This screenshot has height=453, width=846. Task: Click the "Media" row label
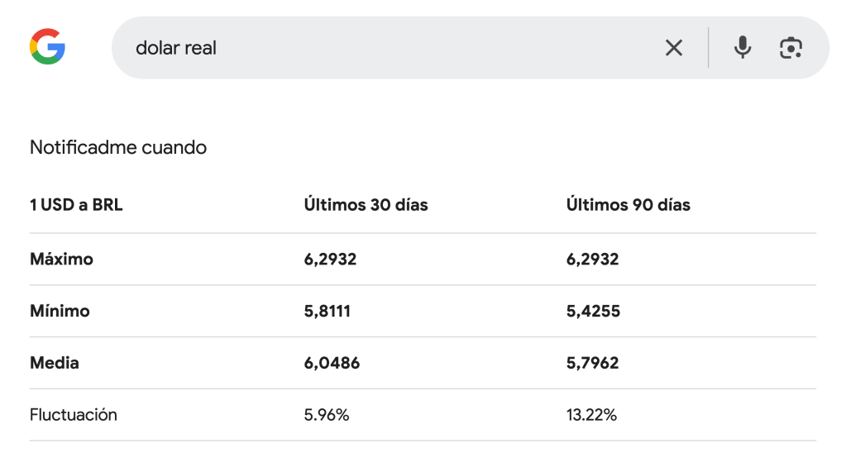(55, 363)
